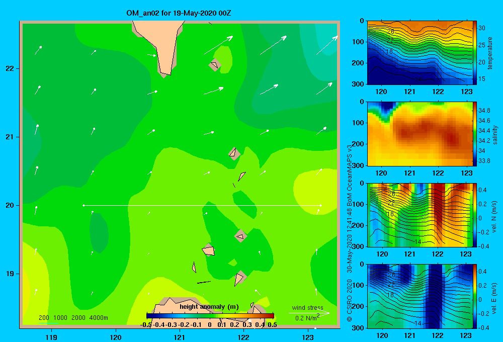Click the Taiwan landmass at map top

pyautogui.click(x=159, y=45)
